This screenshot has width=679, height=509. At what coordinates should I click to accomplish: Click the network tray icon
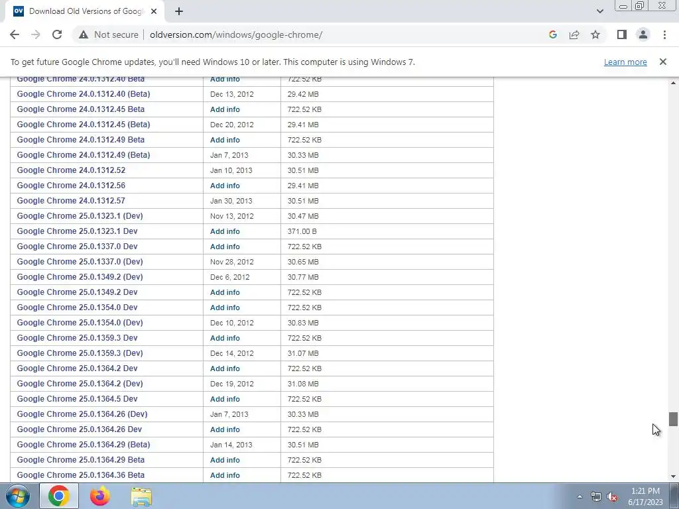click(x=596, y=497)
